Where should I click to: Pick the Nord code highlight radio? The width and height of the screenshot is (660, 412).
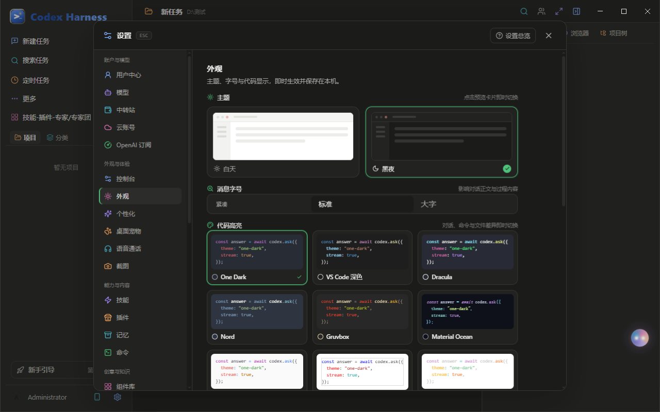pos(215,337)
